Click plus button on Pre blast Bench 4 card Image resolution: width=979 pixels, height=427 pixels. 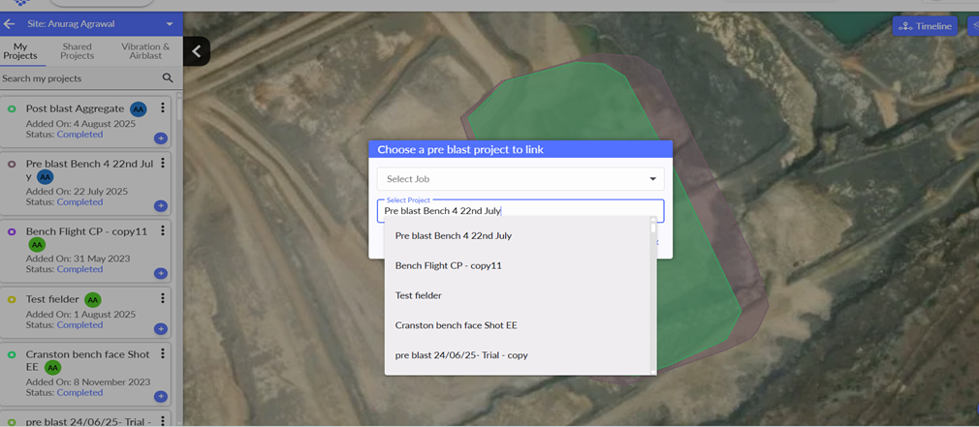coord(161,205)
